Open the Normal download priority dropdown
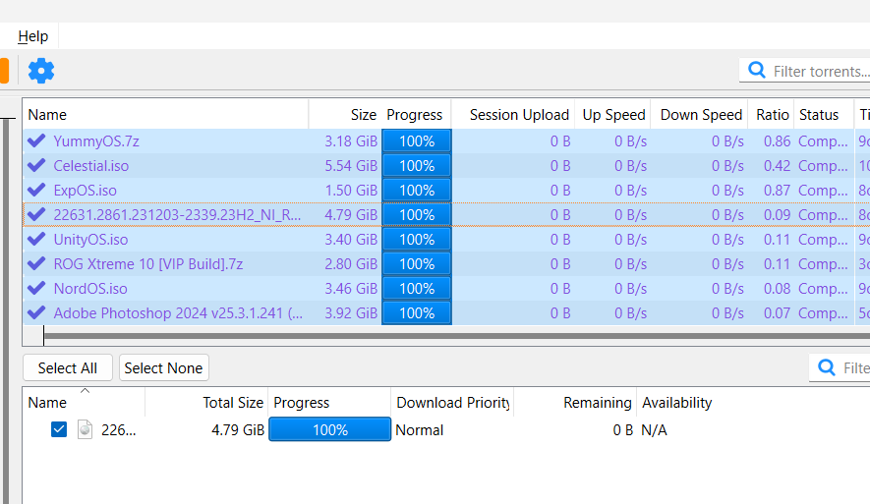 (x=420, y=429)
